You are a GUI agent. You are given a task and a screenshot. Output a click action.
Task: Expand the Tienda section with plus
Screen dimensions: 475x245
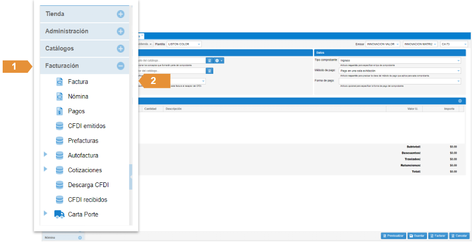point(120,14)
